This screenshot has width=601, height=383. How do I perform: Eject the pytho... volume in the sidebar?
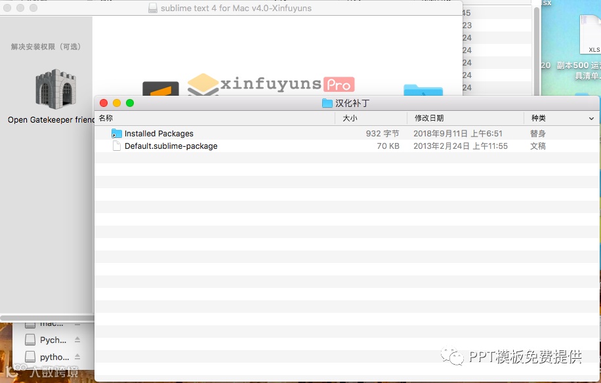(x=77, y=357)
